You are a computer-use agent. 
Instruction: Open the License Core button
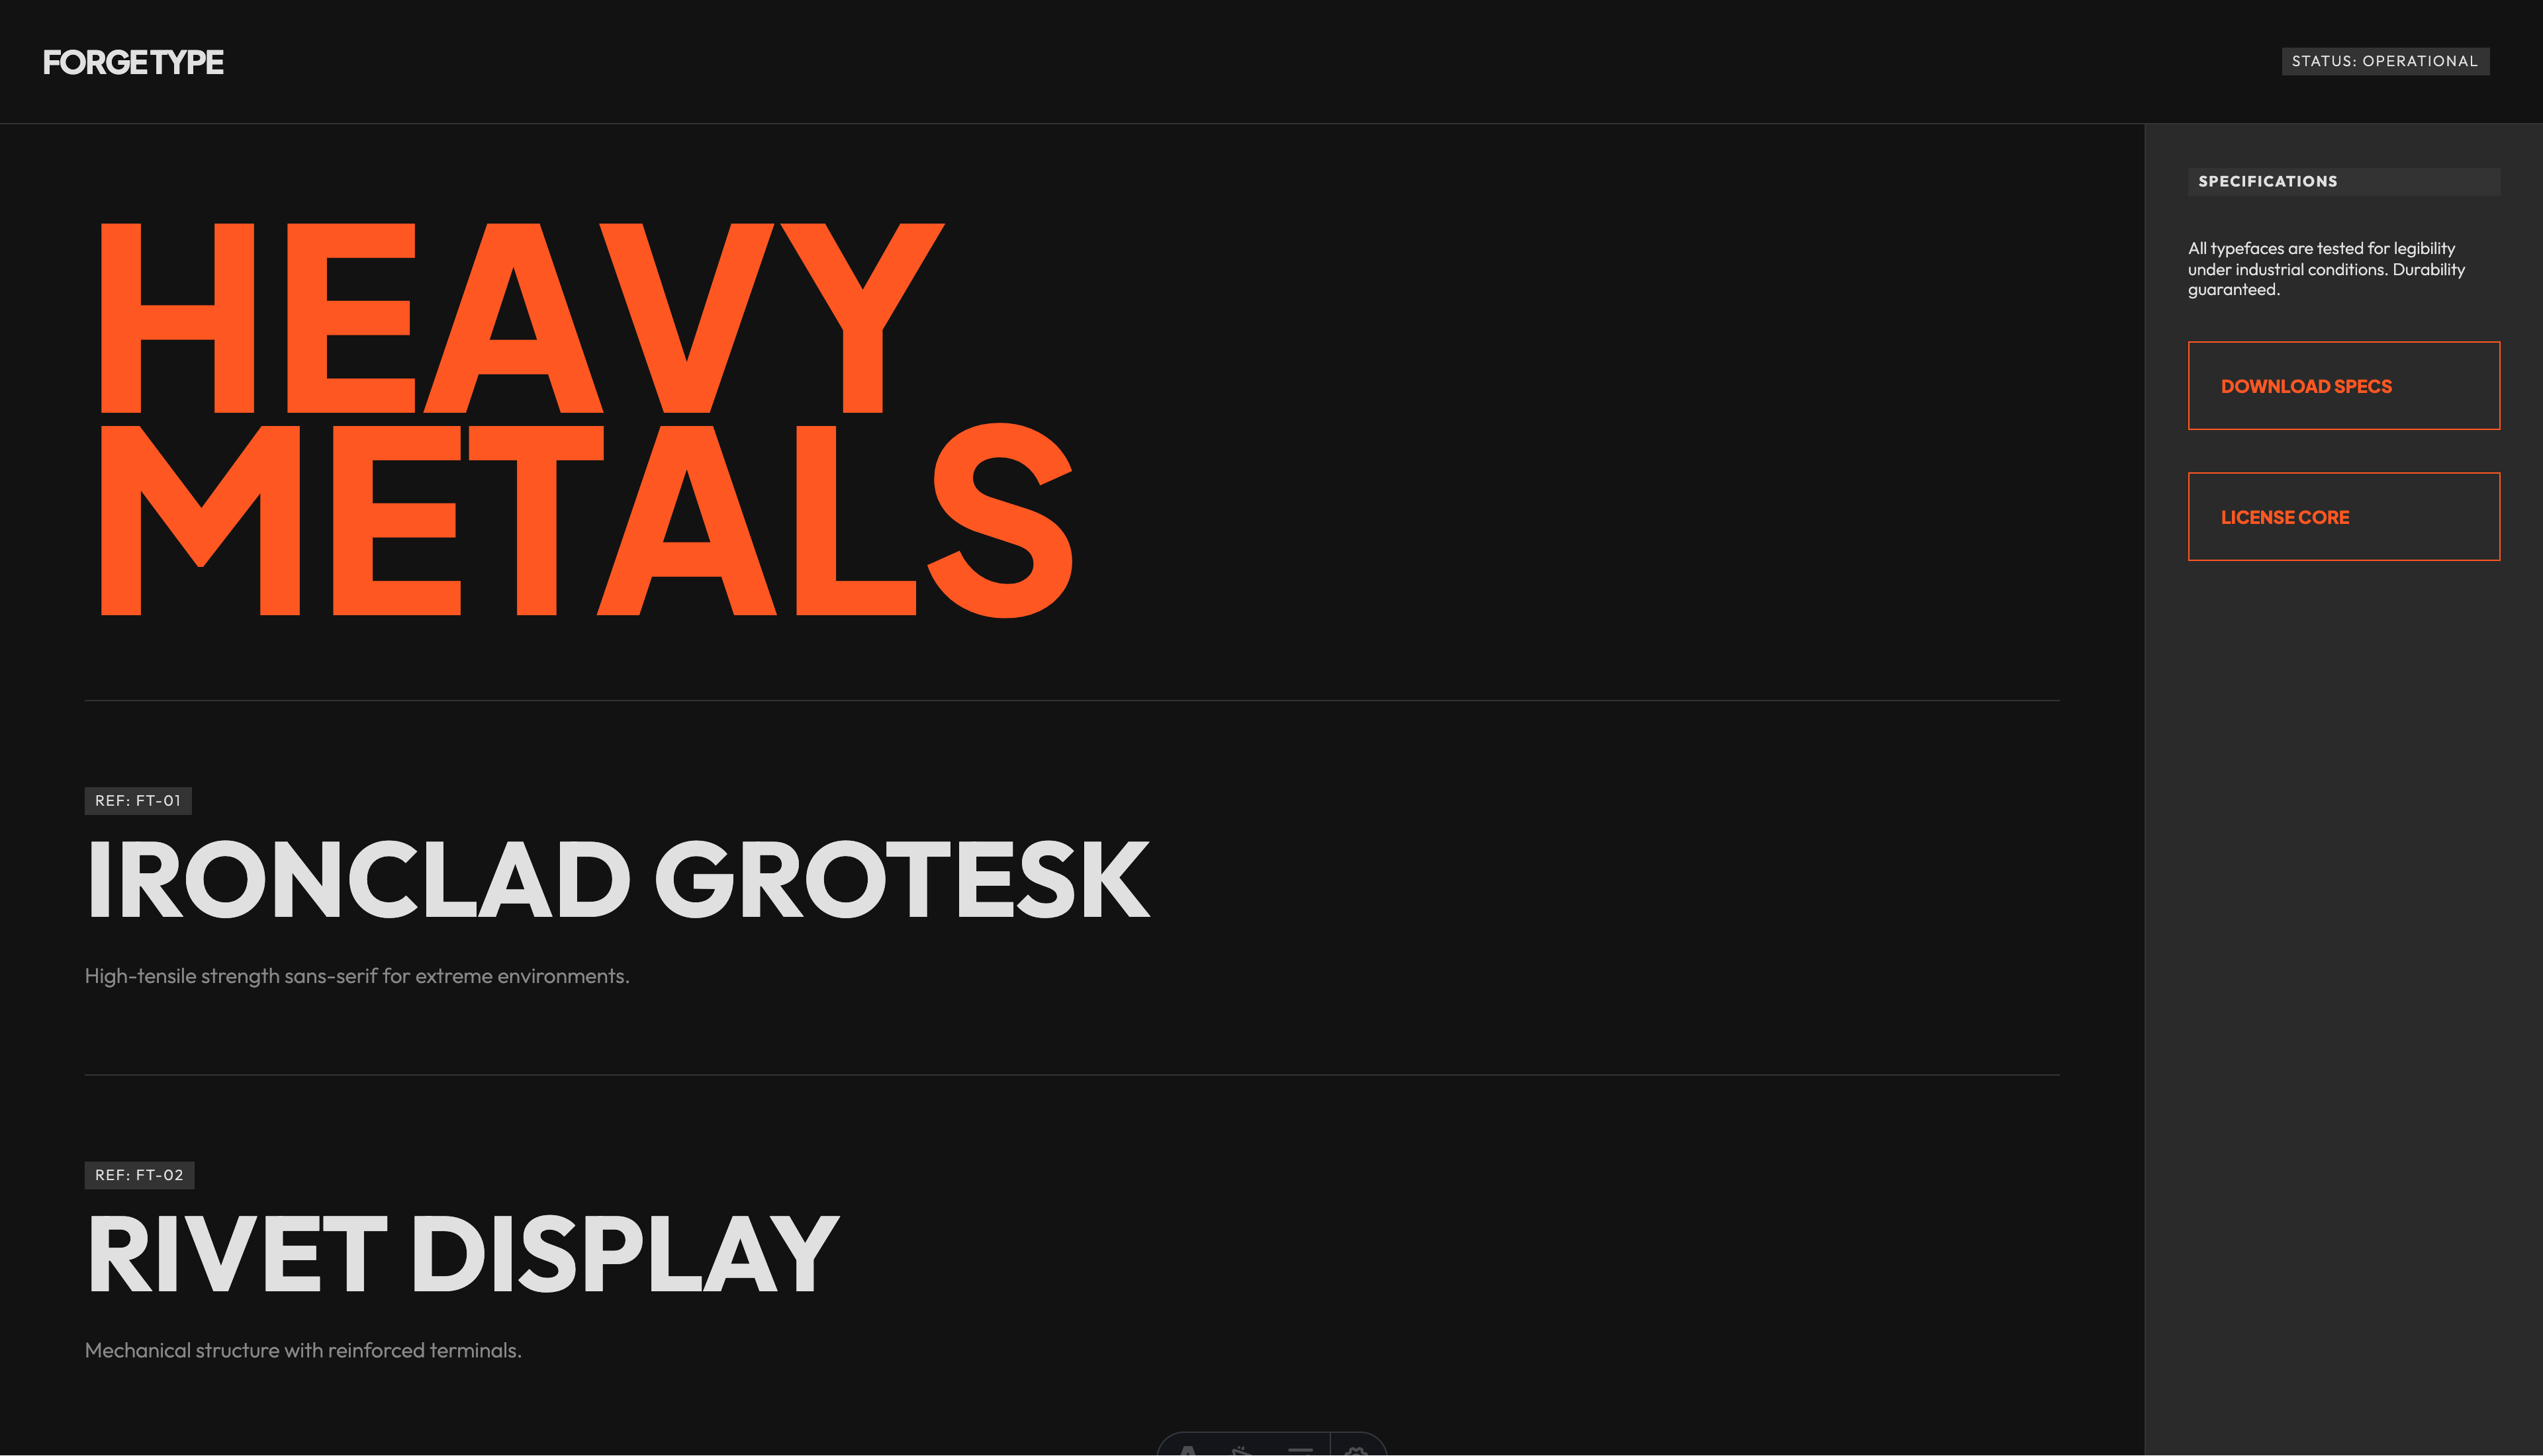click(2343, 517)
